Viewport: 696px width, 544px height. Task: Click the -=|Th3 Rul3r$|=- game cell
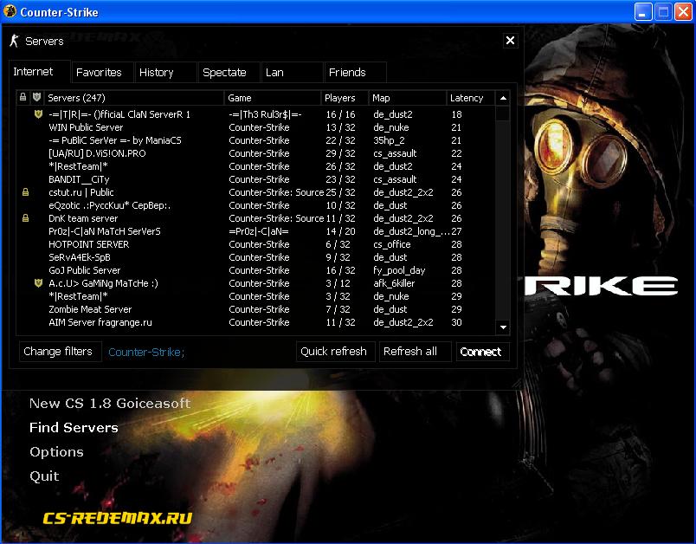coord(266,114)
